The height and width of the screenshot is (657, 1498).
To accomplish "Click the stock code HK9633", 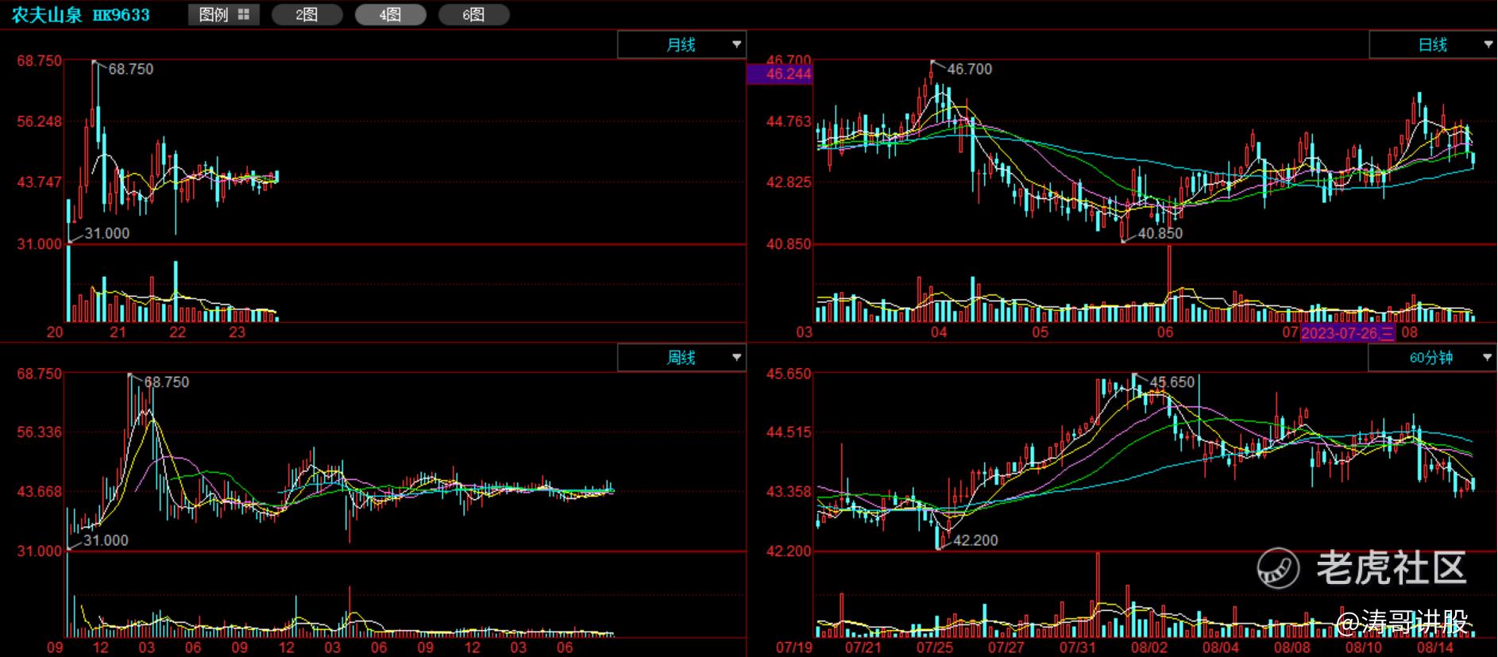I will (121, 15).
